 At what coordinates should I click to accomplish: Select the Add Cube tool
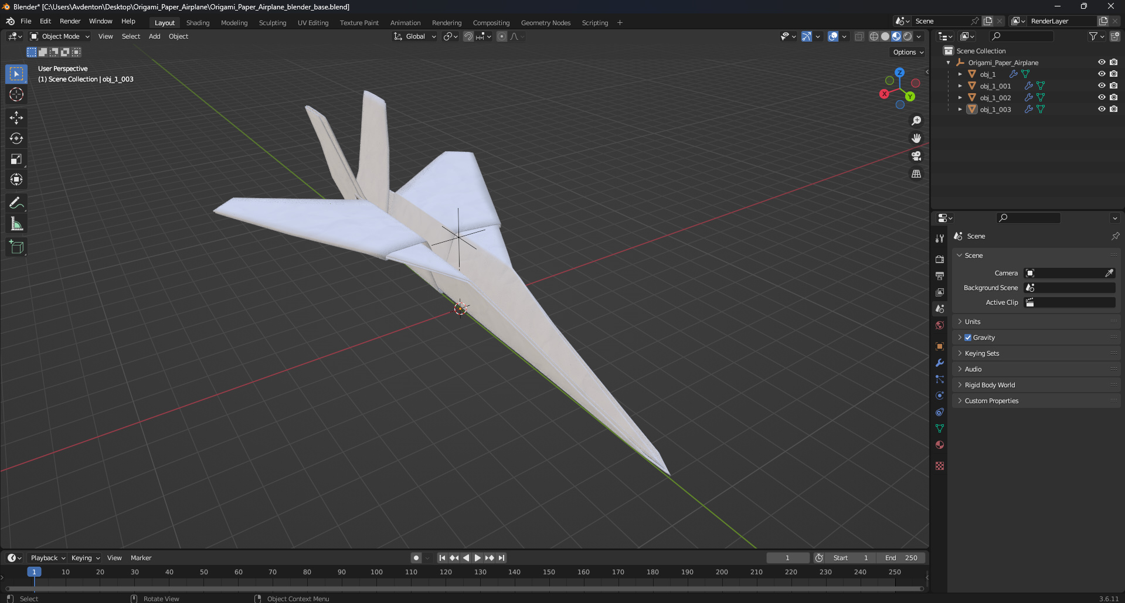16,247
